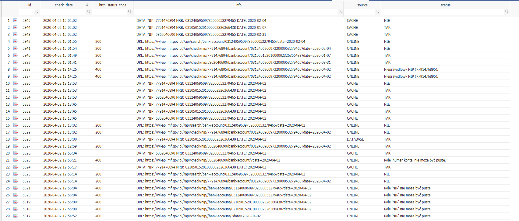Sort the table by the source column header
Screen dimensions: 519x221
[362, 5]
